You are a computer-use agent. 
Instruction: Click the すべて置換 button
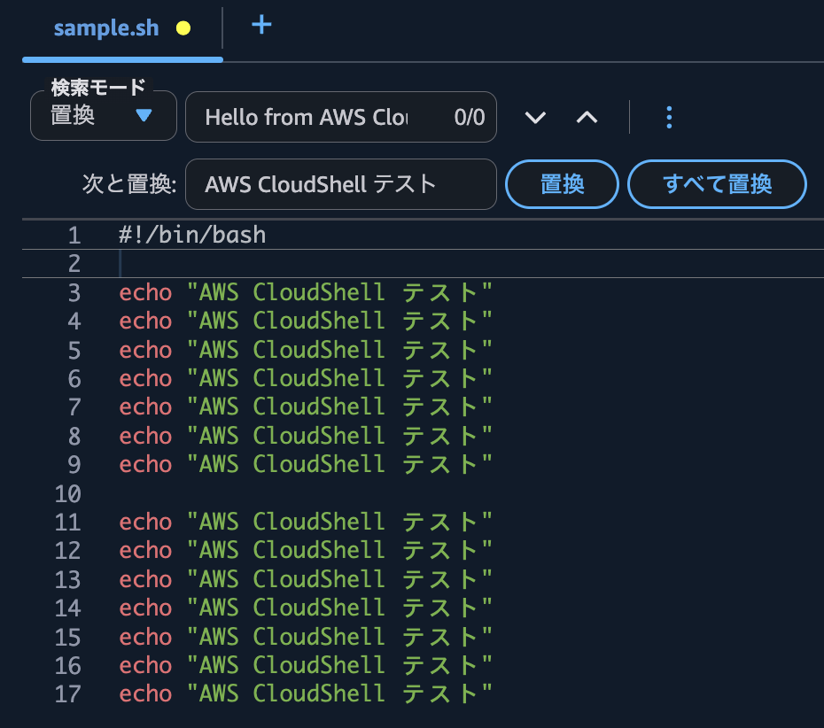tap(717, 184)
